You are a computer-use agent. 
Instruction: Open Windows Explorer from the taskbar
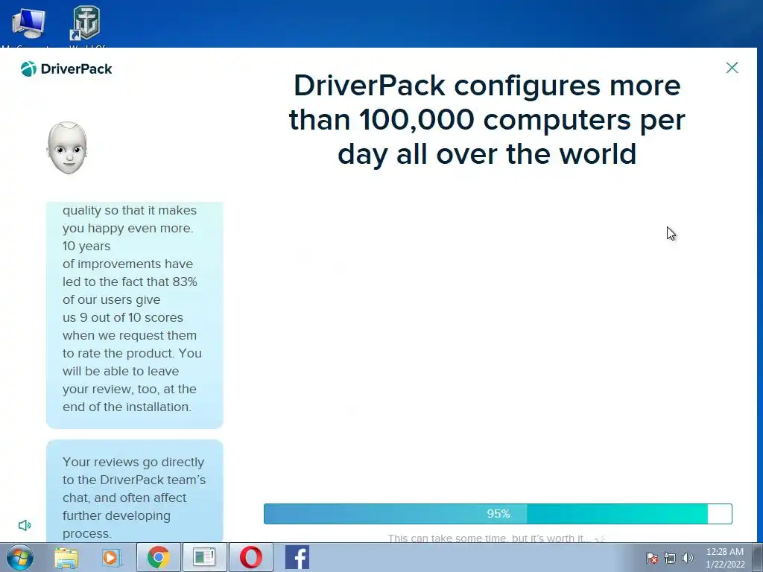66,558
